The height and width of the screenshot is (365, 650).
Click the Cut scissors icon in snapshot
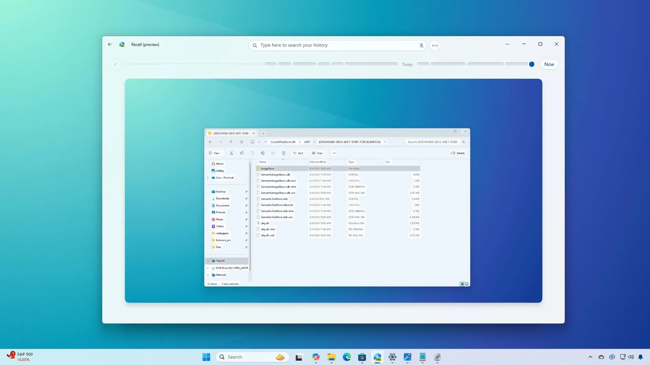(231, 153)
